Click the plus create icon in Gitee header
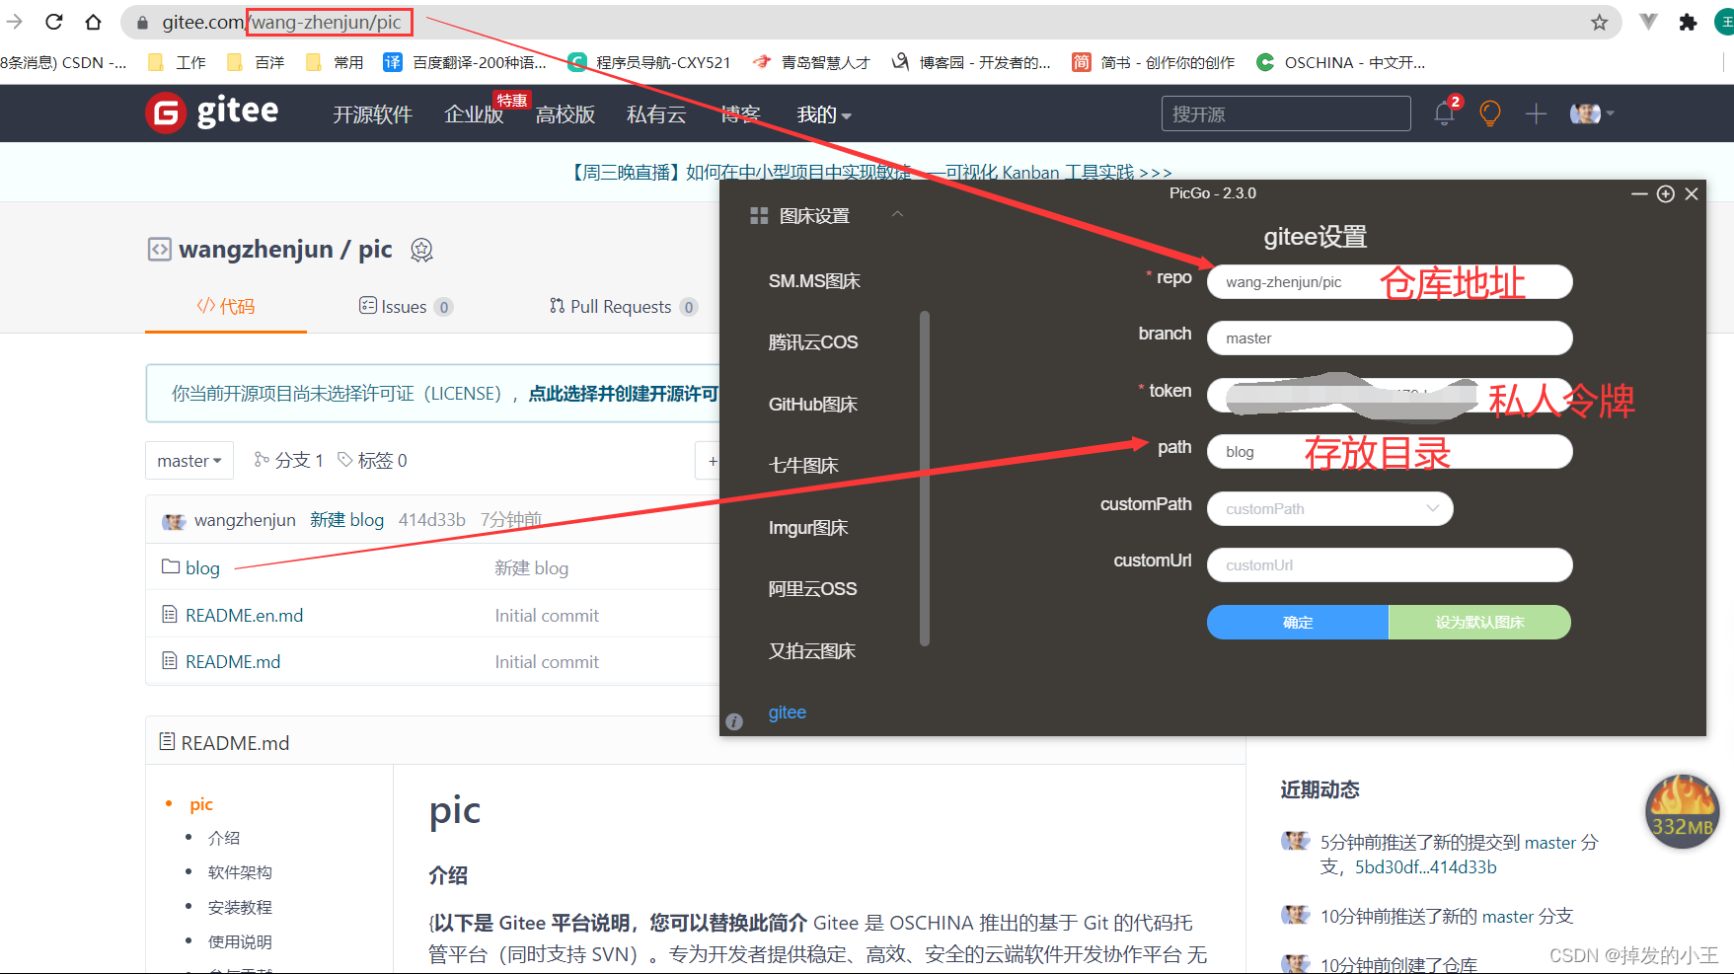Image resolution: width=1734 pixels, height=974 pixels. pos(1536,113)
